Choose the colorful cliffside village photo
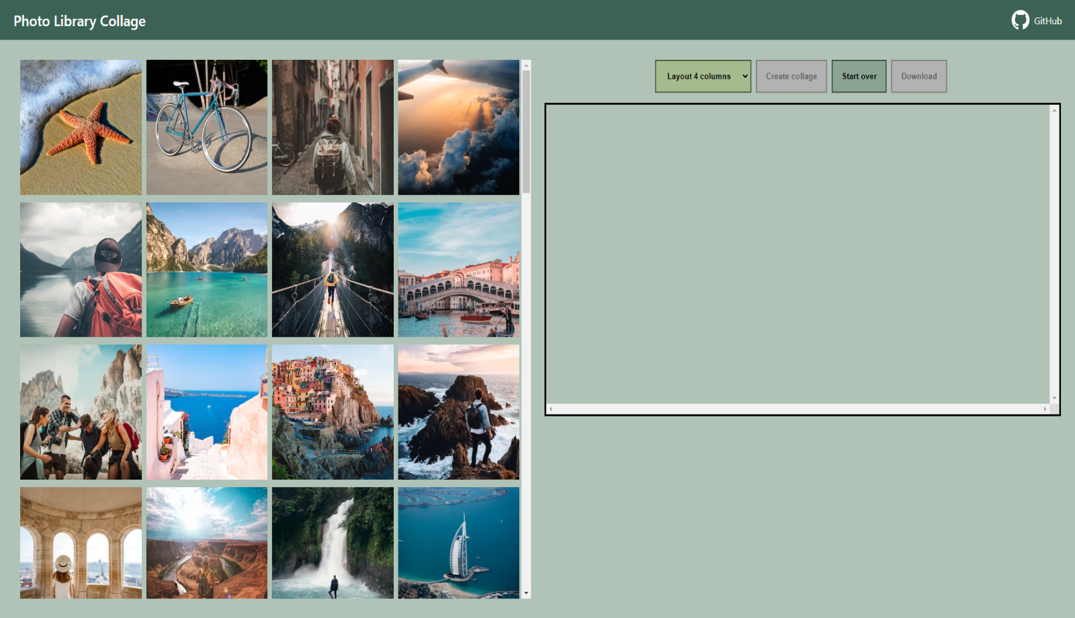 click(x=333, y=412)
